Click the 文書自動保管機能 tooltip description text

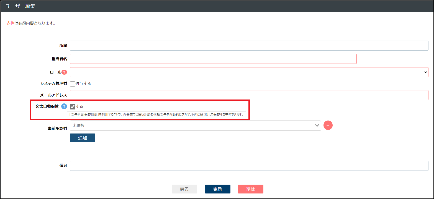(x=156, y=115)
